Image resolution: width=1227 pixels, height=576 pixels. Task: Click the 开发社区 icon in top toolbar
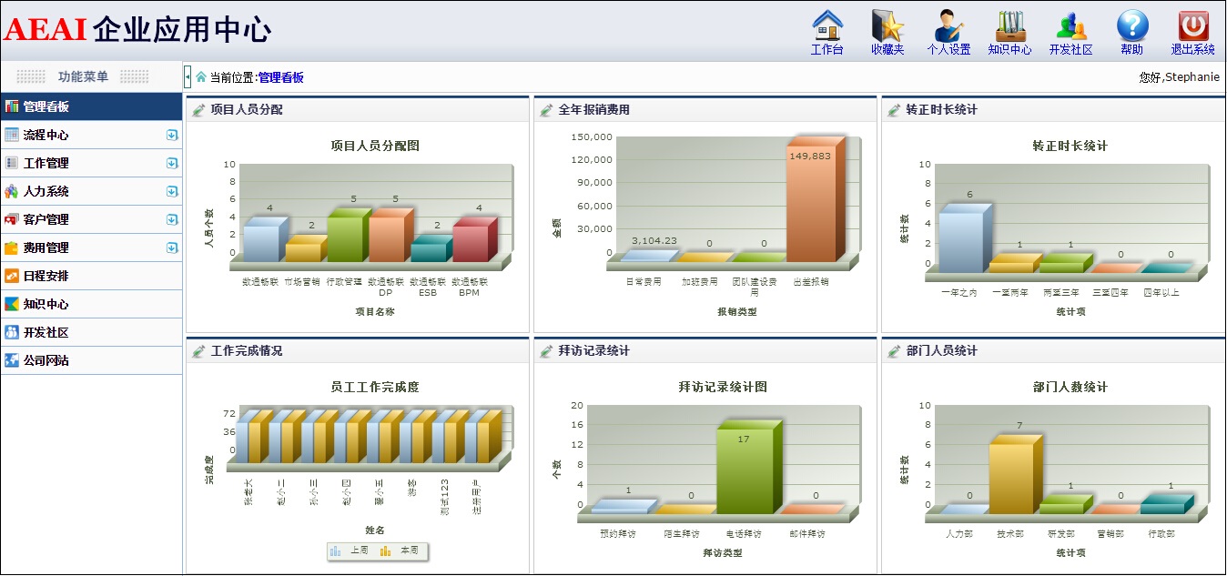coord(1070,25)
